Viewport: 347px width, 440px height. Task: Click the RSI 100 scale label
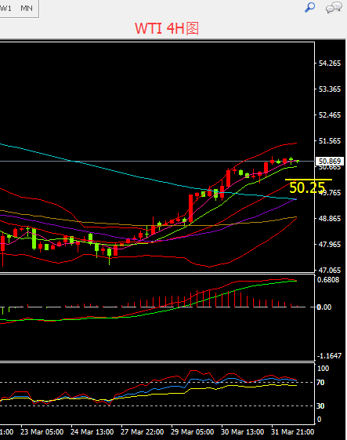click(323, 368)
